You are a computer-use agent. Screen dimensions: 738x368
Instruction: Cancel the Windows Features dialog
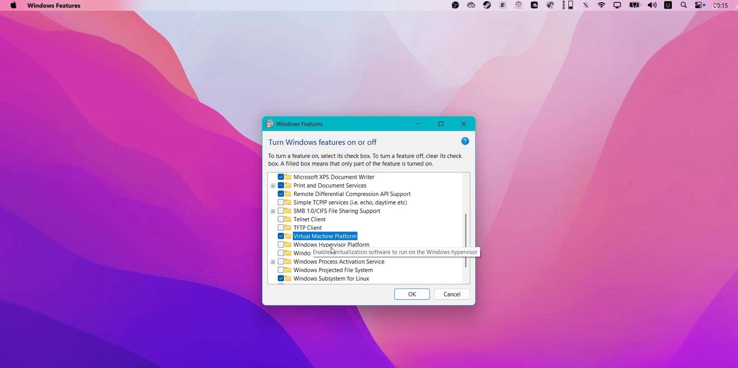pos(452,294)
